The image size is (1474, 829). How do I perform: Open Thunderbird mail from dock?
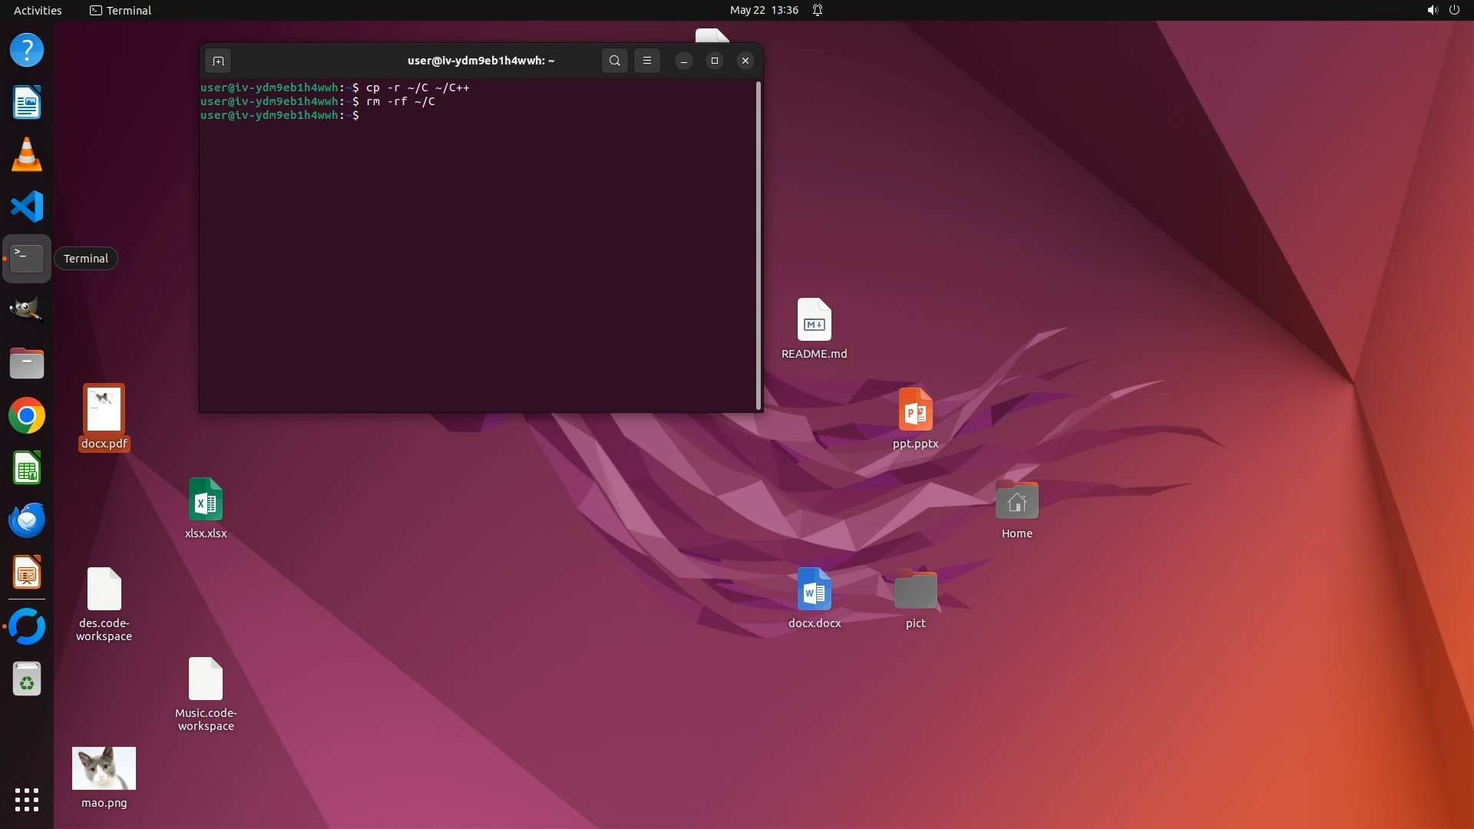coord(27,520)
